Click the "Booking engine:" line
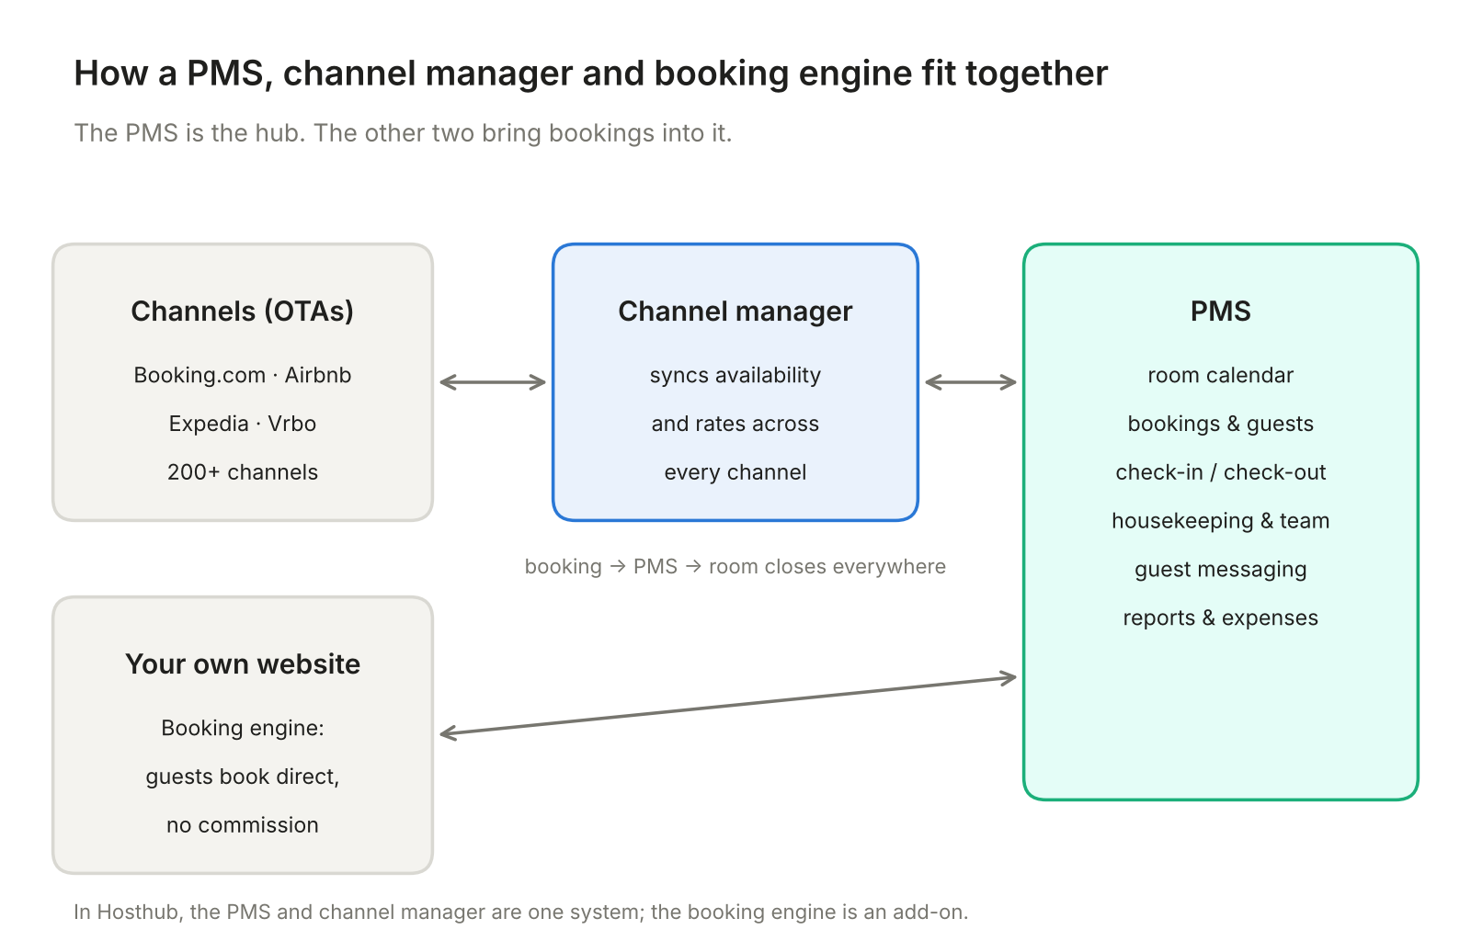Viewport: 1471px width, 941px height. (243, 728)
